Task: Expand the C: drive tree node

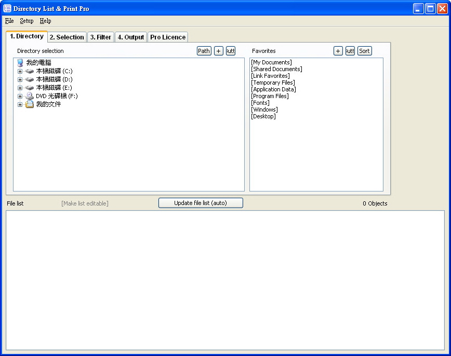Action: [x=20, y=71]
